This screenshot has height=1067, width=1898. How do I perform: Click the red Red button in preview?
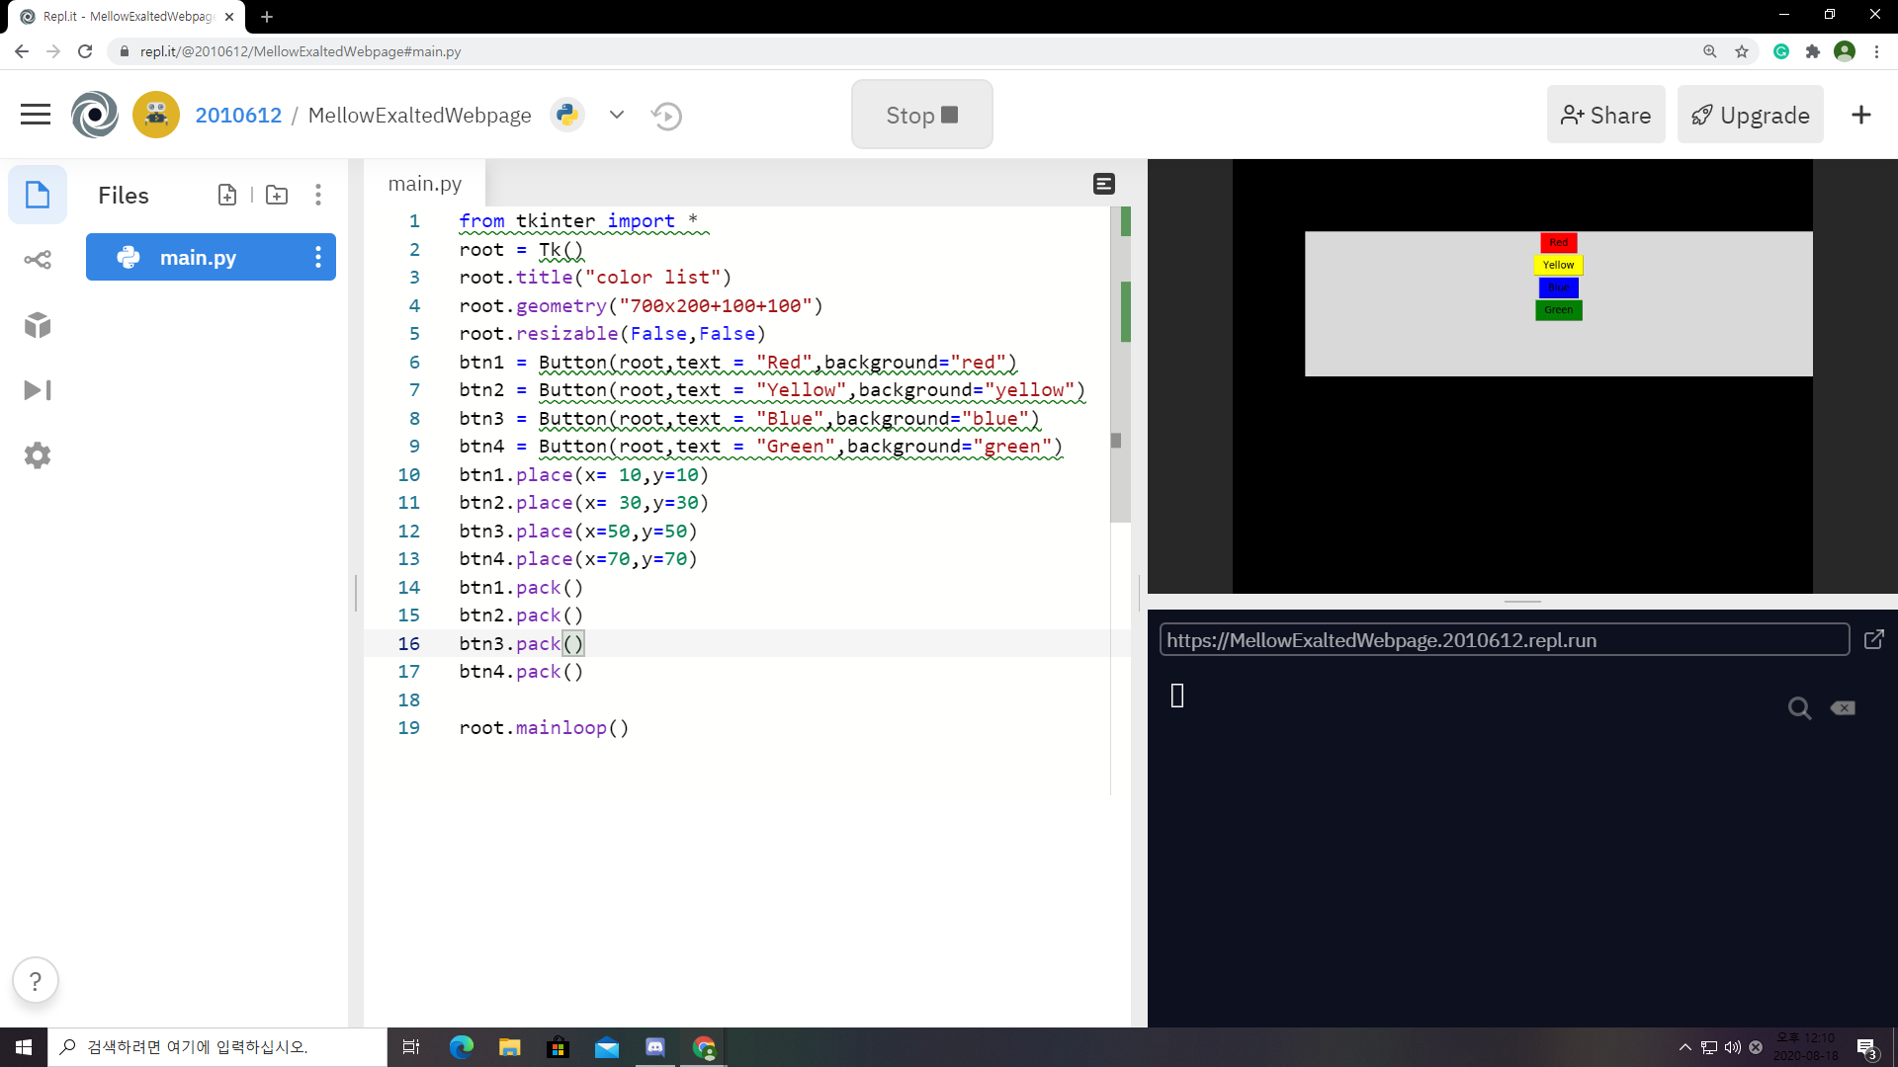tap(1558, 243)
